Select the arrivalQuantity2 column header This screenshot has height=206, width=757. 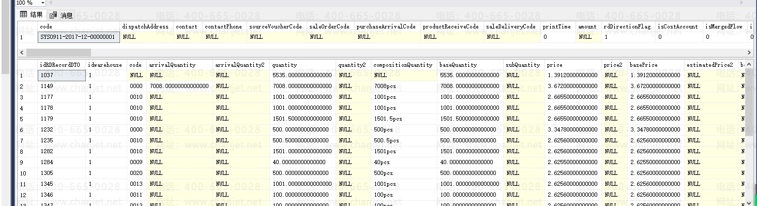[x=241, y=65]
